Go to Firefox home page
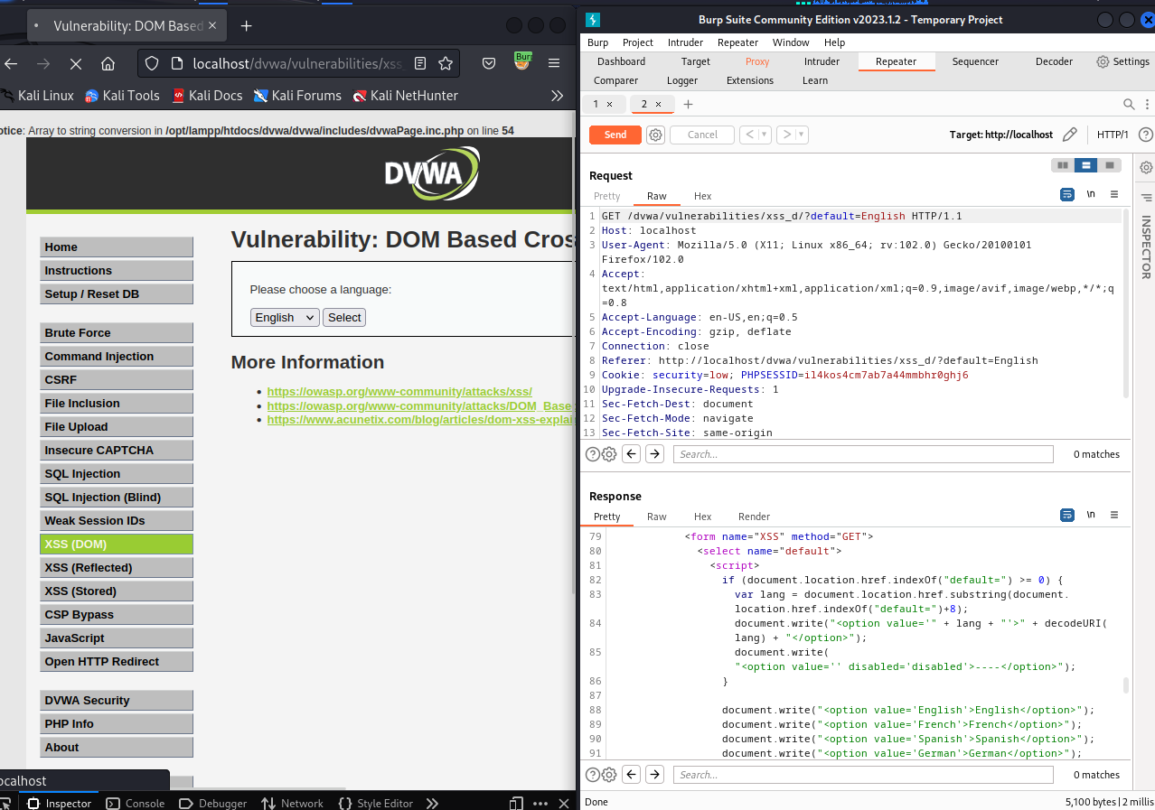Viewport: 1155px width, 810px height. pyautogui.click(x=108, y=64)
